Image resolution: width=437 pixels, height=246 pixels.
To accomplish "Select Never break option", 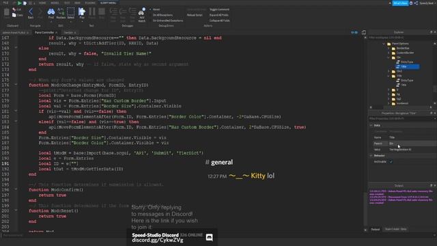I will point(156,10).
